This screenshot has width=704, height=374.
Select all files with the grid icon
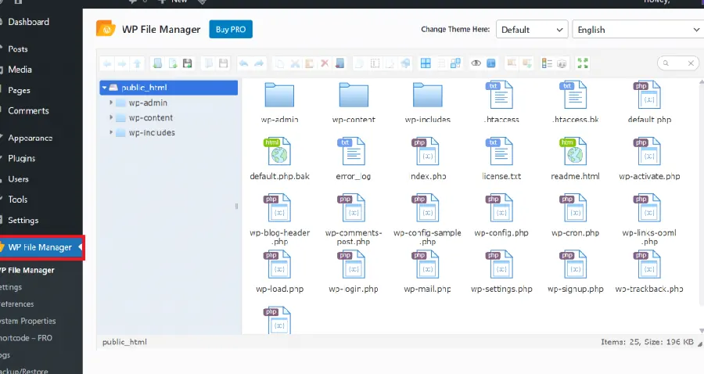pyautogui.click(x=426, y=63)
